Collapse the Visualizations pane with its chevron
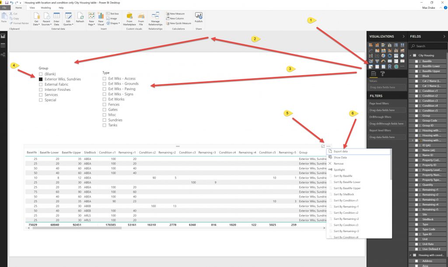 coord(403,37)
